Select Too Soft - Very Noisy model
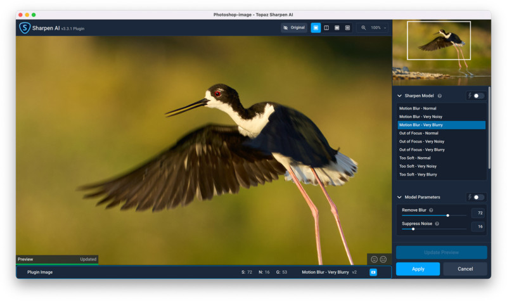507x301 pixels. click(418, 166)
